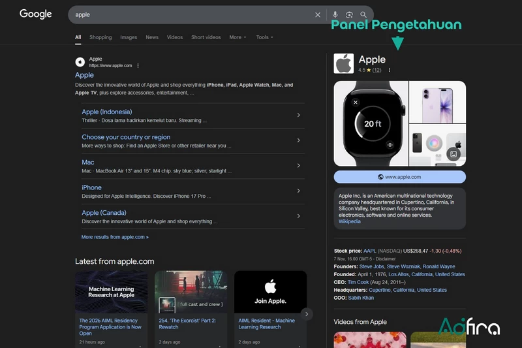The image size is (522, 348).
Task: Open the Apple (Canada) sitelink
Action: point(104,213)
